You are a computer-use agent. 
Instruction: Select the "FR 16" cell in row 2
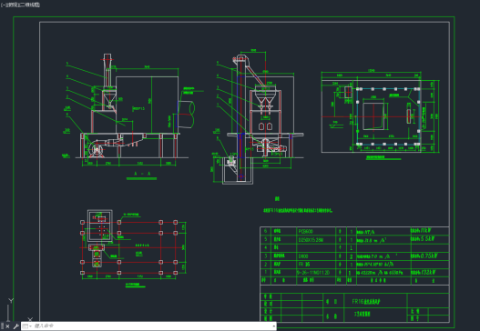(303, 264)
